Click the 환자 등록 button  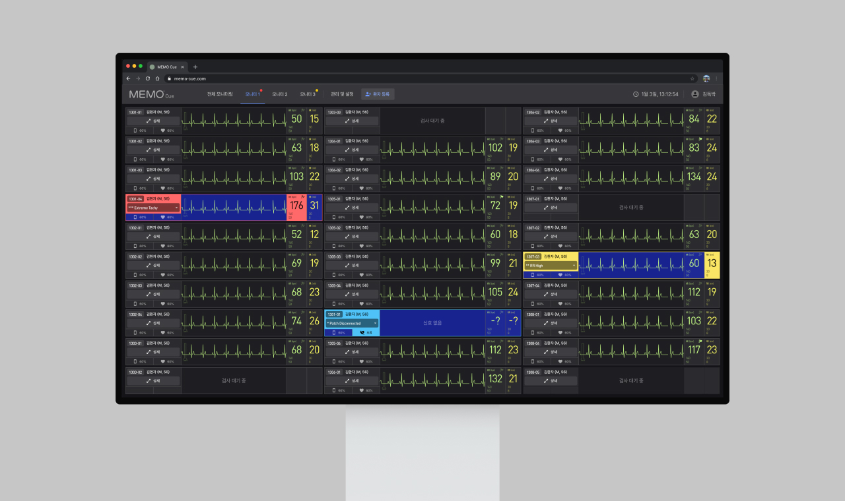(x=378, y=94)
